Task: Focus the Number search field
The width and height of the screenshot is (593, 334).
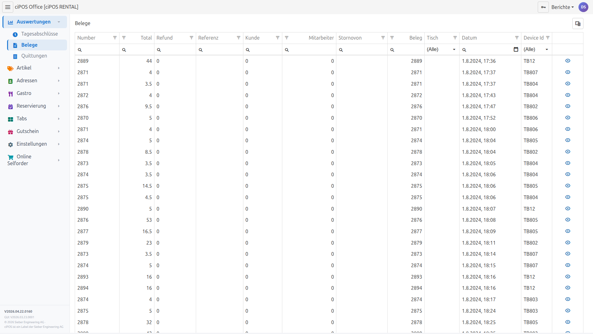Action: (x=97, y=49)
